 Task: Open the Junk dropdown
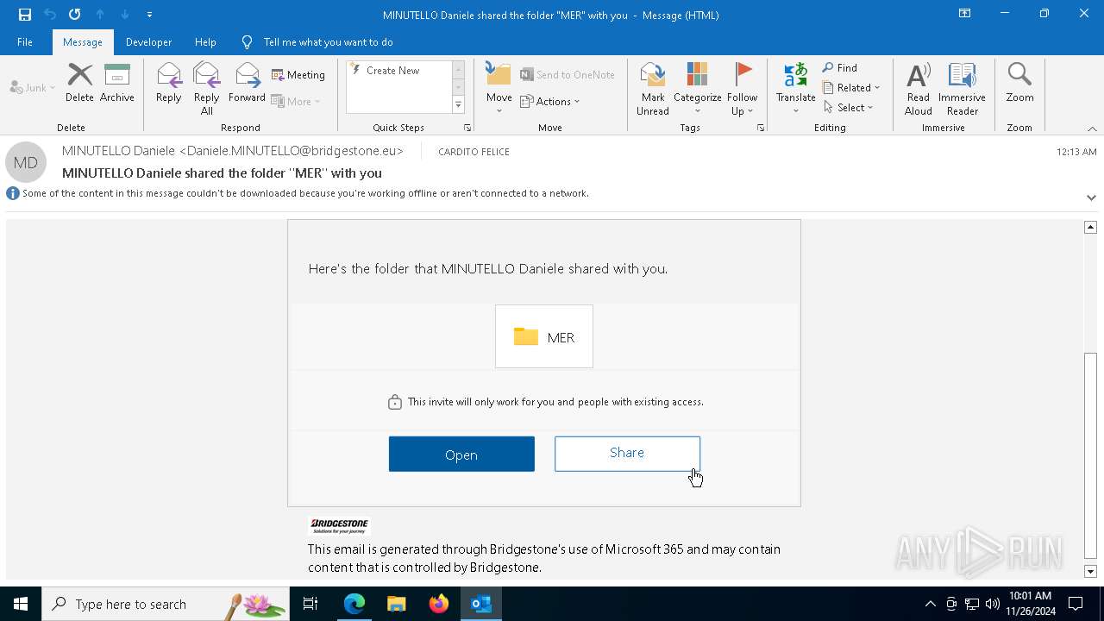[x=33, y=87]
